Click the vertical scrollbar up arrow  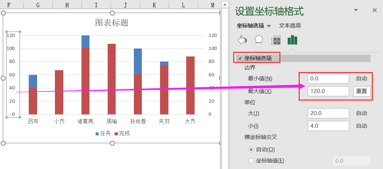click(x=225, y=4)
